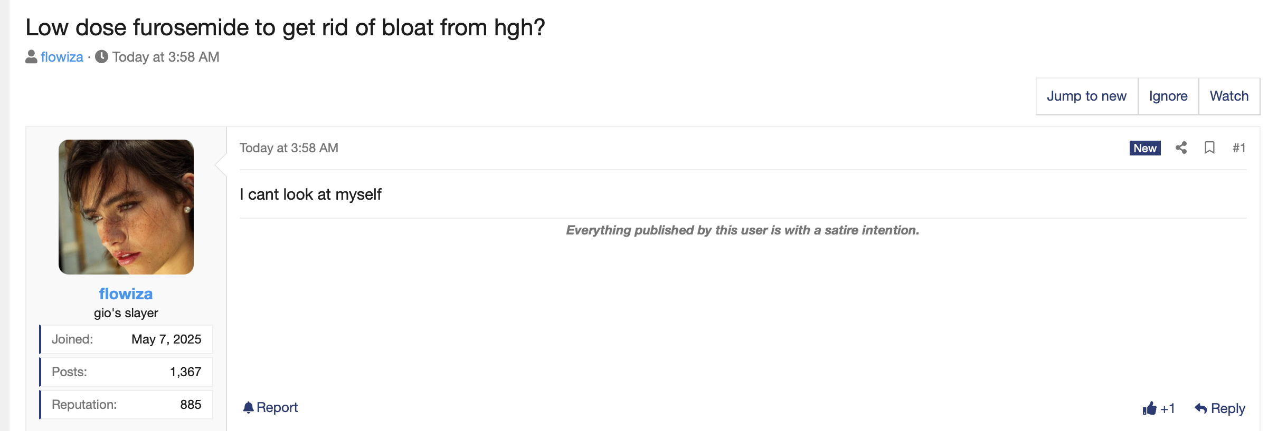Click the post number #1 permalink

click(x=1239, y=148)
